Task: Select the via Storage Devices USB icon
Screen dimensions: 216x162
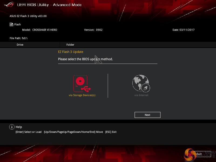Action: point(82,84)
